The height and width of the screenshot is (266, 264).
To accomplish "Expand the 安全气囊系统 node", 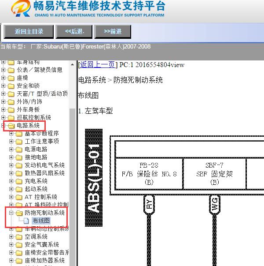I will (x=11, y=244).
